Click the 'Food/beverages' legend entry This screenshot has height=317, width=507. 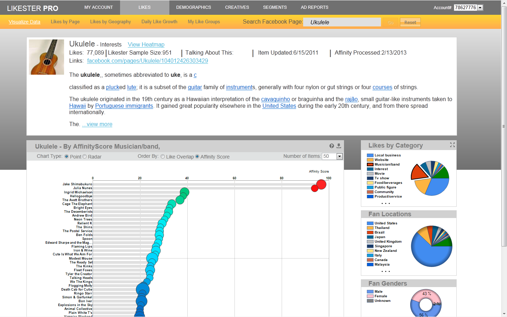click(x=388, y=183)
